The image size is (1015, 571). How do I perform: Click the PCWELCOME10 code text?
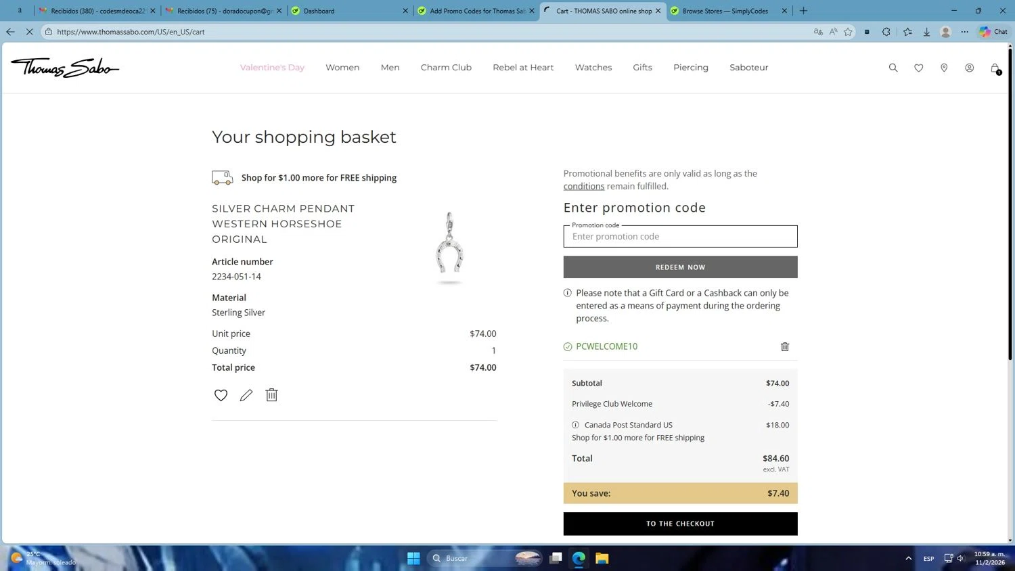[606, 346]
